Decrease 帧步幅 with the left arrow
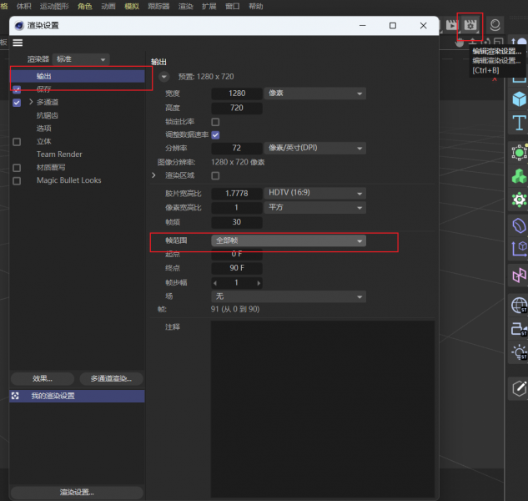528x501 pixels. [215, 283]
